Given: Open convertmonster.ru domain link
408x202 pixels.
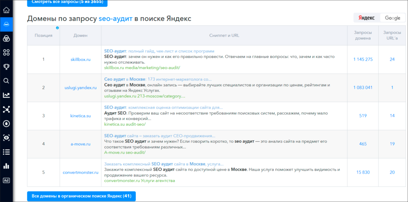Looking at the screenshot, I should click(x=80, y=173).
